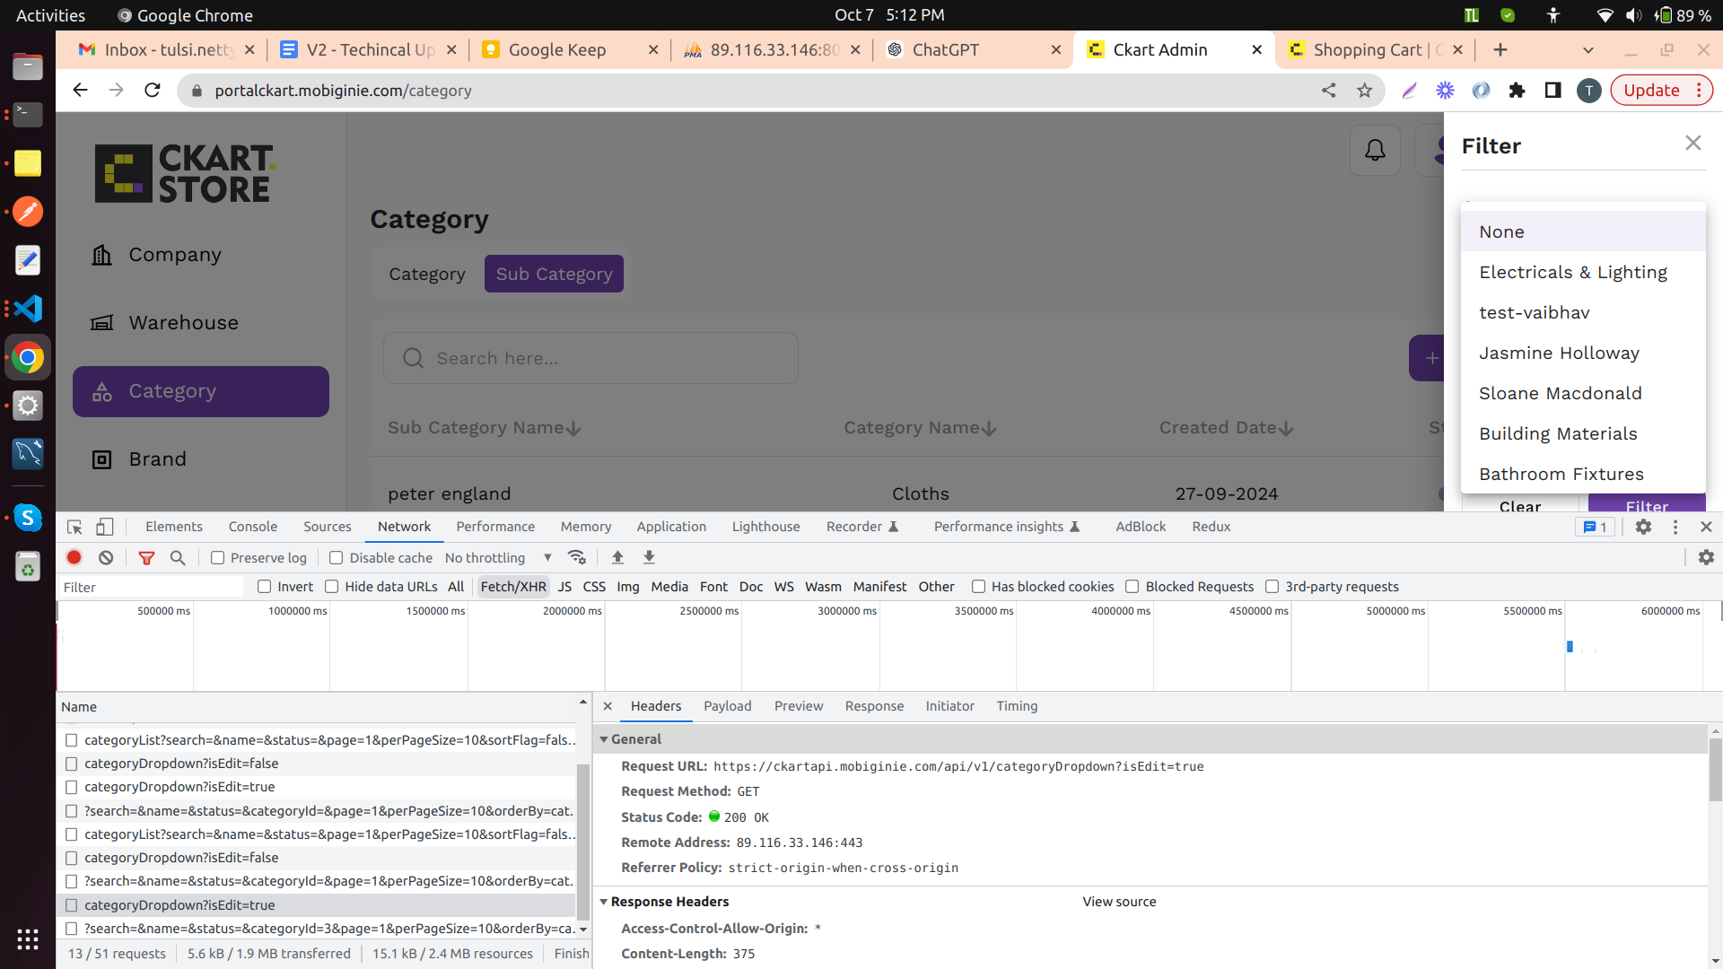The image size is (1723, 969).
Task: Click the DevTools record network log button
Action: coord(74,557)
